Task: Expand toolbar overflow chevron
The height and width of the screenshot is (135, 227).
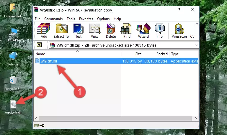Action: pyautogui.click(x=197, y=24)
